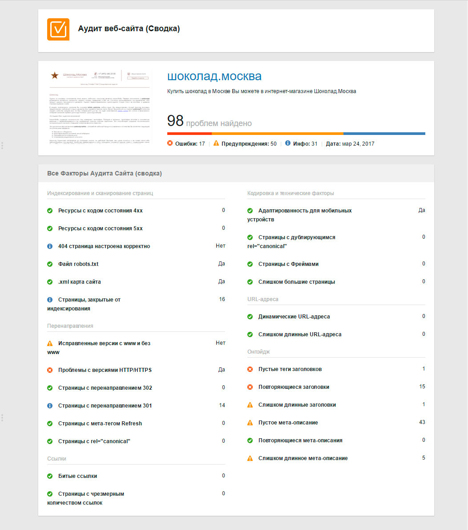The image size is (468, 530).
Task: Click the Дата: мар 24, 2017 text
Action: click(x=350, y=144)
